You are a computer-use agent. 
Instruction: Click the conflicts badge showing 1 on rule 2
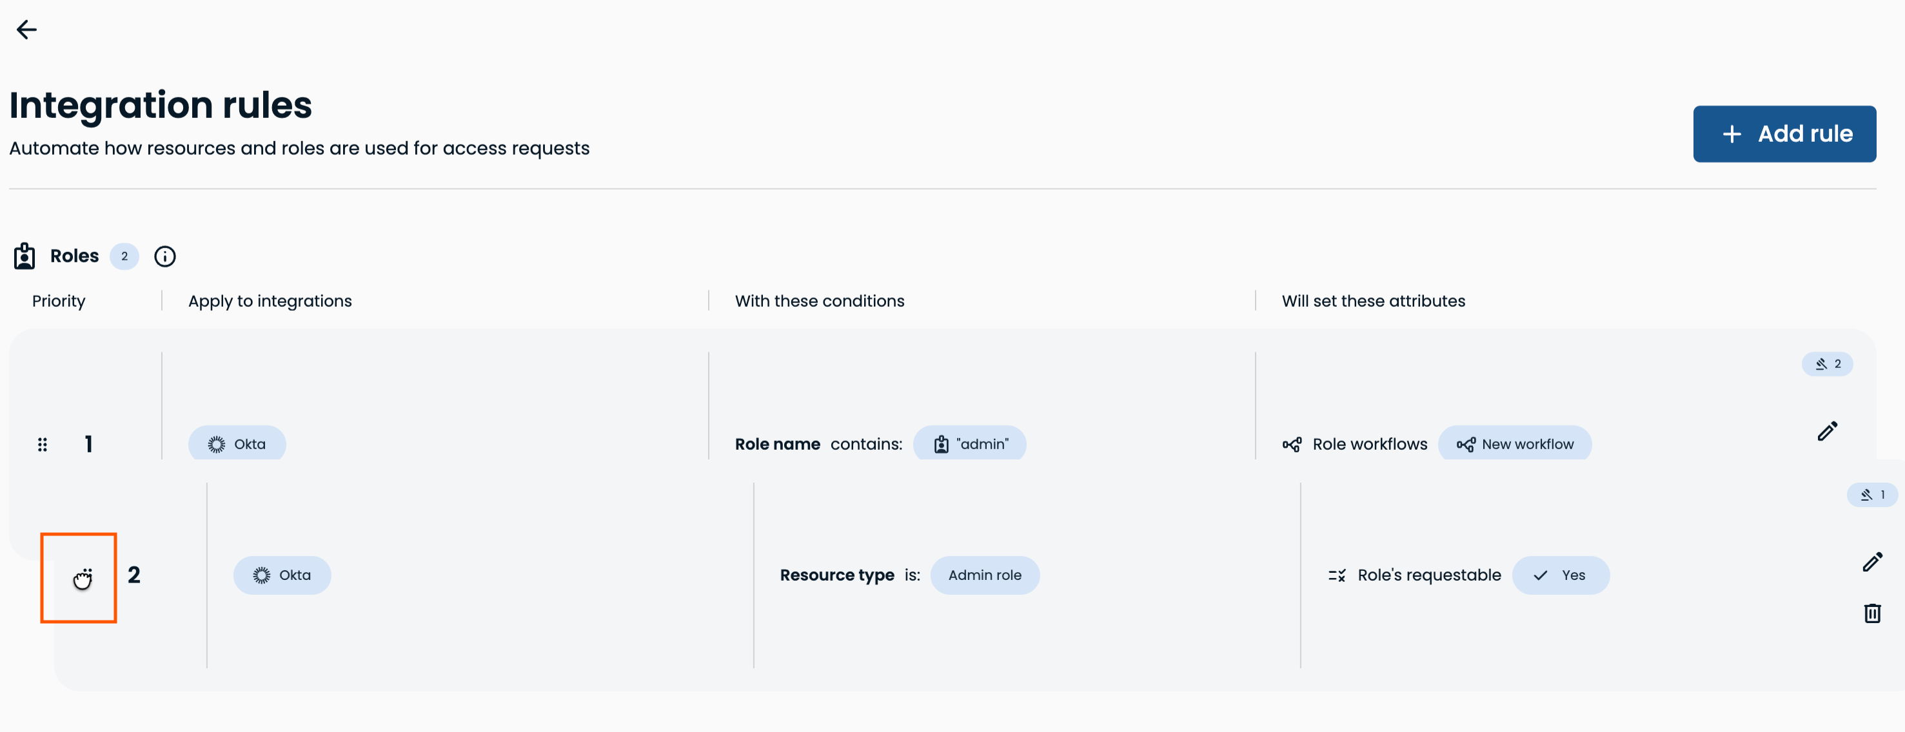(1871, 495)
